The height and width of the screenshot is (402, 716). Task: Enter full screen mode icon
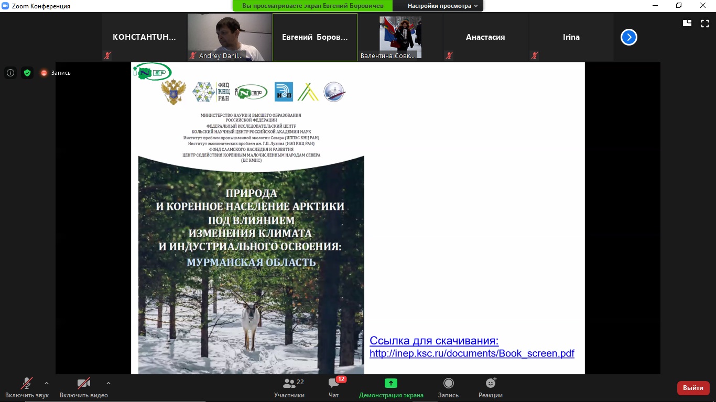click(x=705, y=23)
